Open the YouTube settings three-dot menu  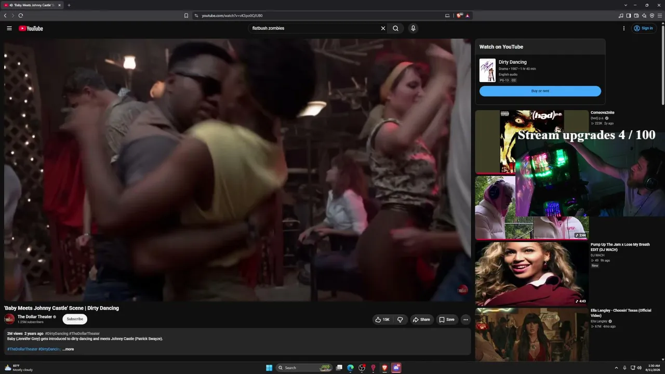[624, 29]
